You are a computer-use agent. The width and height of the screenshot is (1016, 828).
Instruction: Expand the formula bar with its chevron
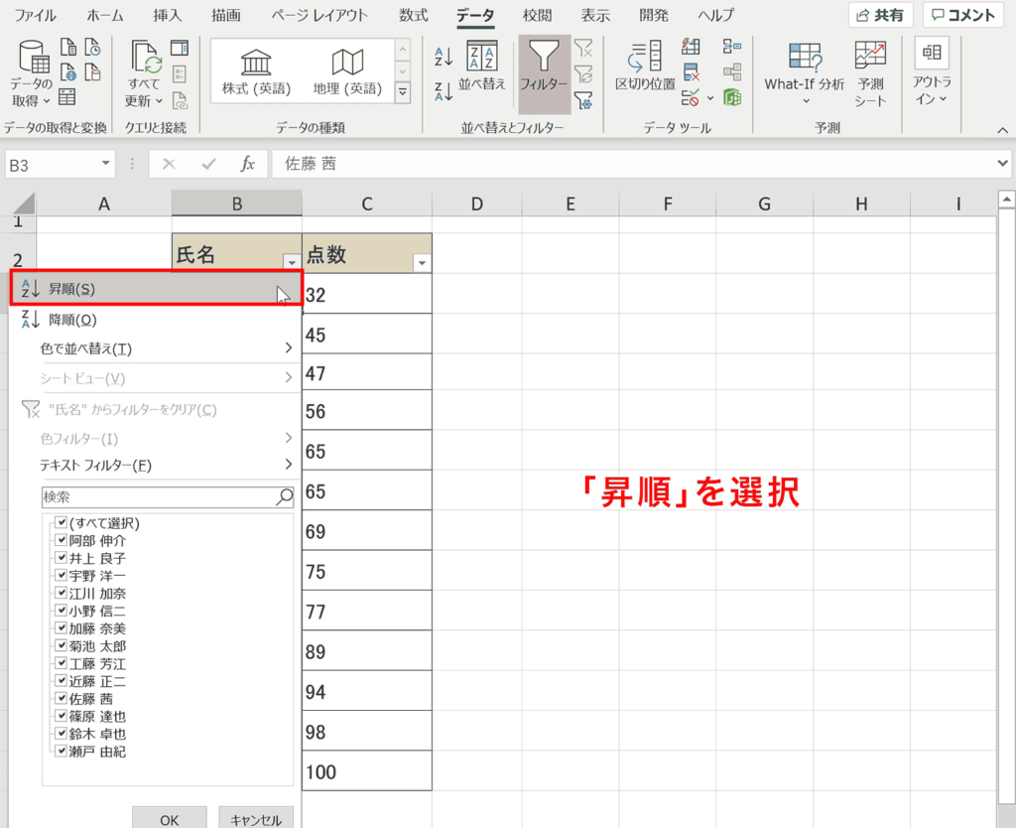[1002, 164]
